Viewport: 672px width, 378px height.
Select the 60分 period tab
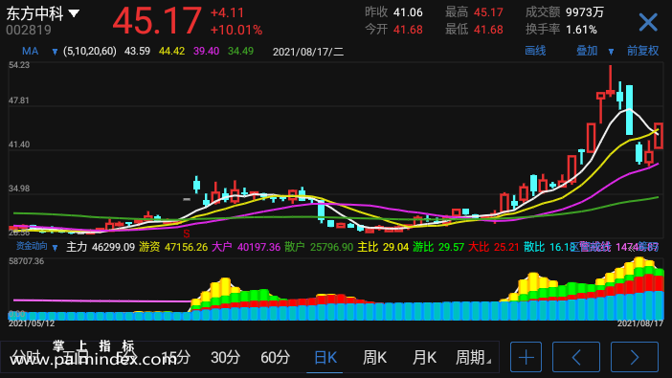click(x=275, y=358)
